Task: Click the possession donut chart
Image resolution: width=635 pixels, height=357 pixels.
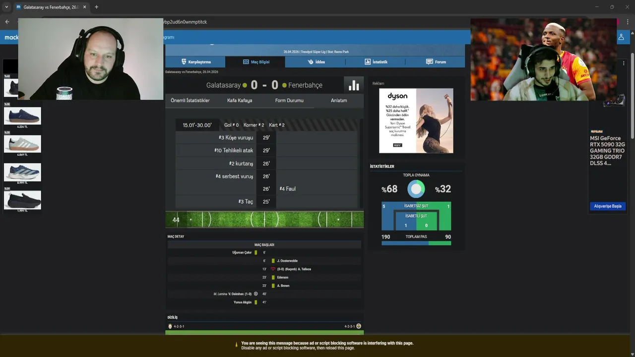Action: click(x=416, y=189)
